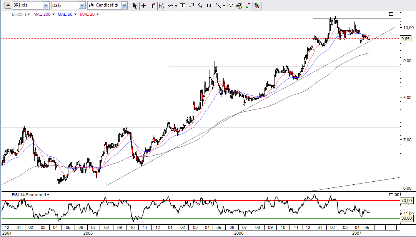The image size is (416, 237).
Task: Click the 2006 year label on time axis
Action: coord(239,233)
